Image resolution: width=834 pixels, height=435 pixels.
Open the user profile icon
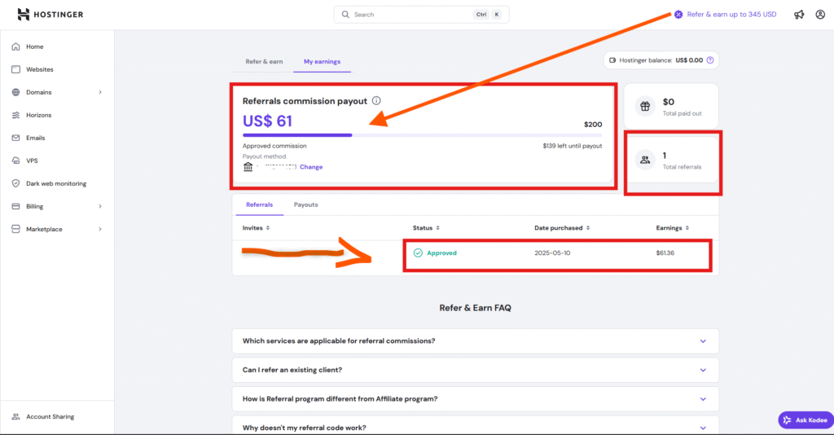pos(820,15)
